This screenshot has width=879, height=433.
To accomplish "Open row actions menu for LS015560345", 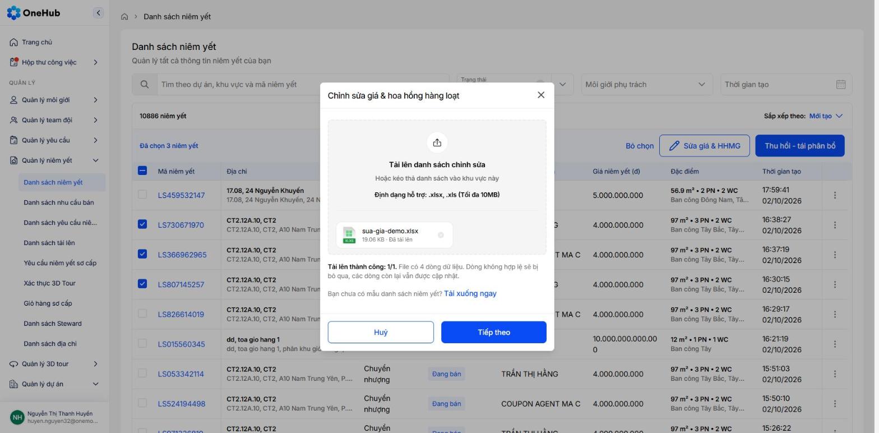I will click(x=835, y=344).
